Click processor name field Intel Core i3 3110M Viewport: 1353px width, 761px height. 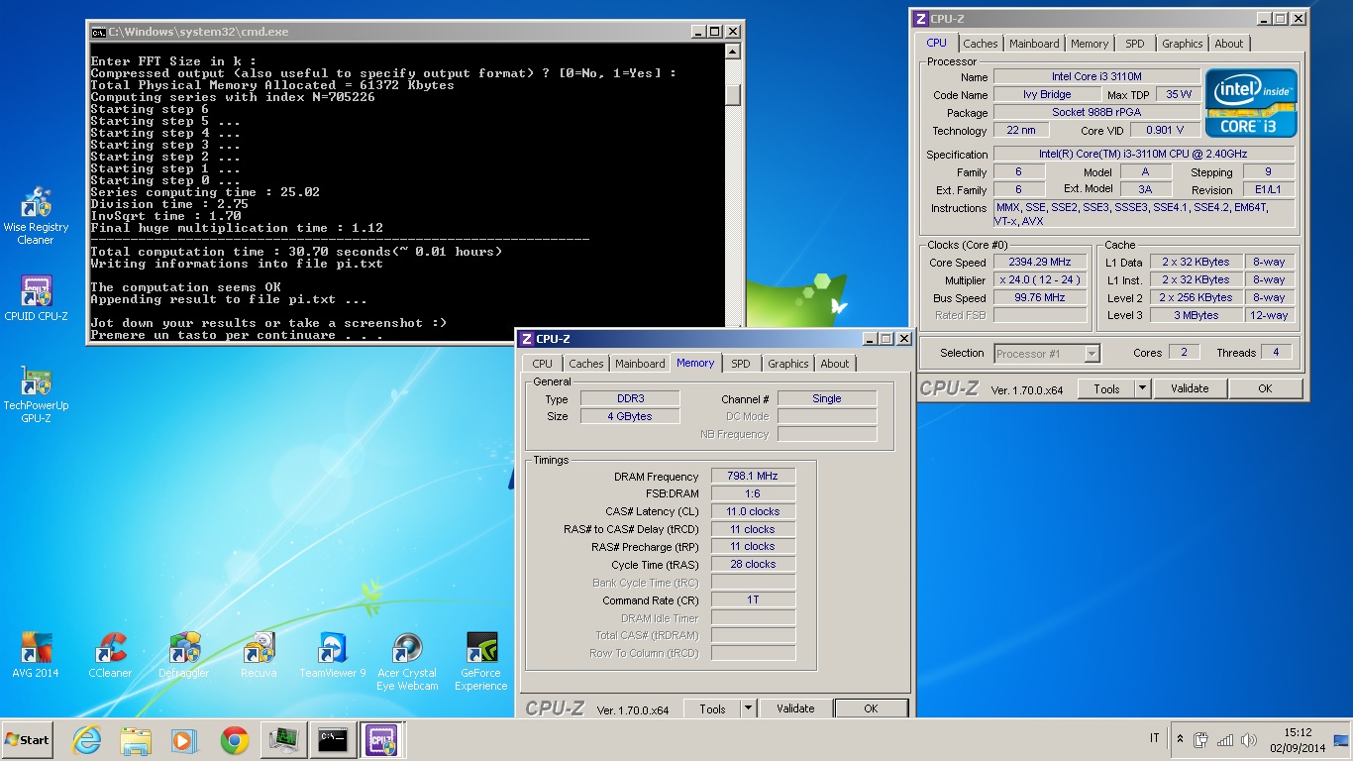pos(1095,76)
